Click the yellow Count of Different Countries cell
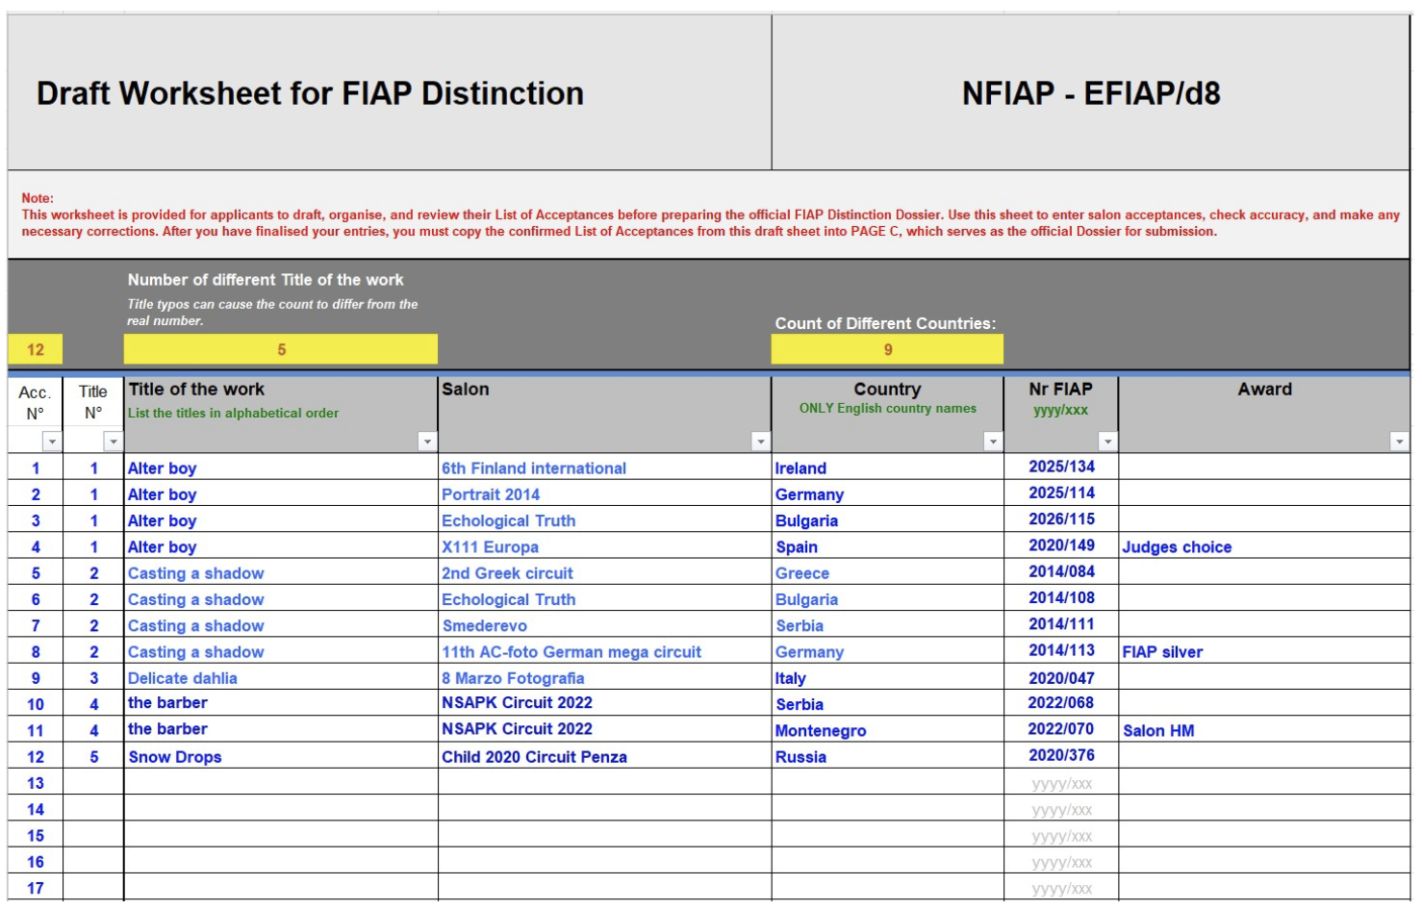Image resolution: width=1422 pixels, height=910 pixels. (887, 349)
